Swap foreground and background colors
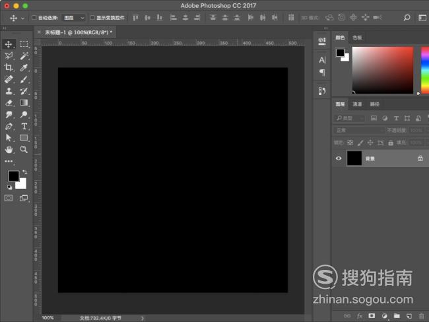 pyautogui.click(x=24, y=172)
